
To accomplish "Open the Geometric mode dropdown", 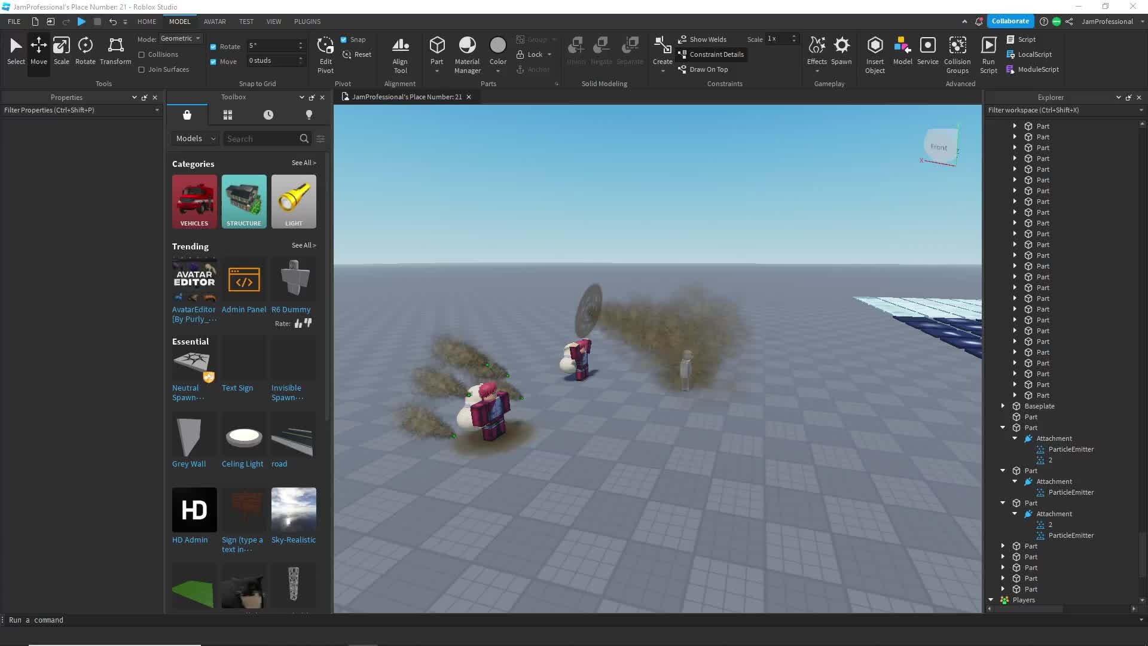I will point(181,38).
